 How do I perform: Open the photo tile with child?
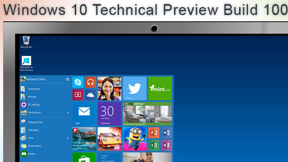pos(147,157)
